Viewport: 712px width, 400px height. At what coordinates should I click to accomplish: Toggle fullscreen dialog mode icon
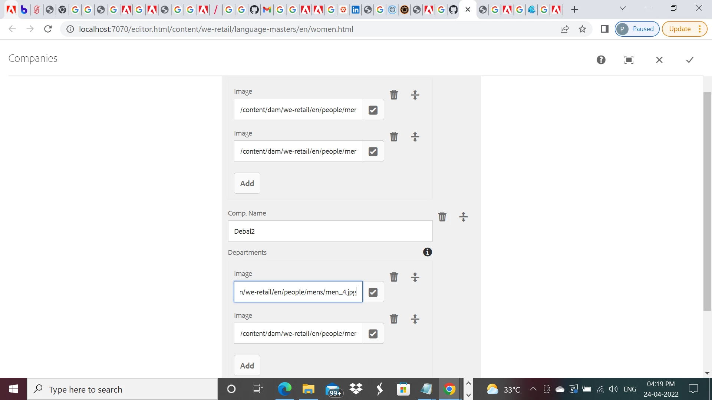pos(629,60)
